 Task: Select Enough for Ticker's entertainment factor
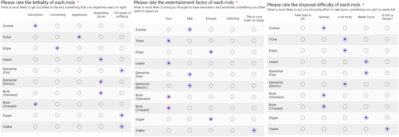click(x=211, y=41)
